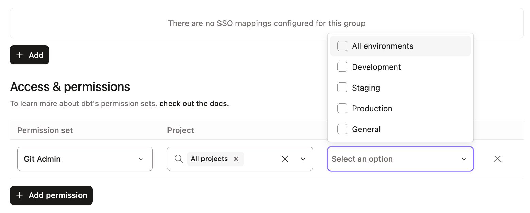Click the "Add permission" button
The height and width of the screenshot is (213, 530).
coord(51,195)
